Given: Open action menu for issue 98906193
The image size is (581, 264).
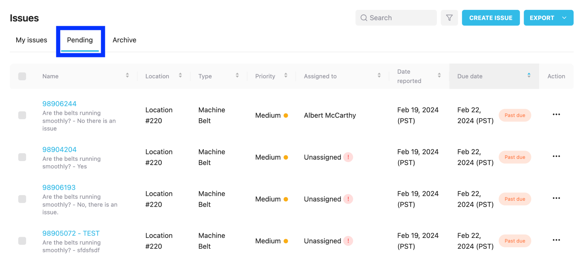Looking at the screenshot, I should (556, 198).
